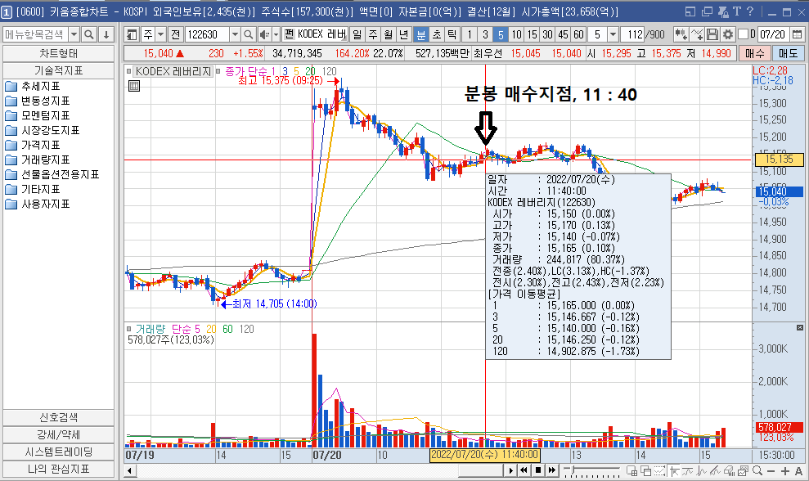Toggle the chart side panel icon
Screen dimensions: 809x481
point(132,34)
